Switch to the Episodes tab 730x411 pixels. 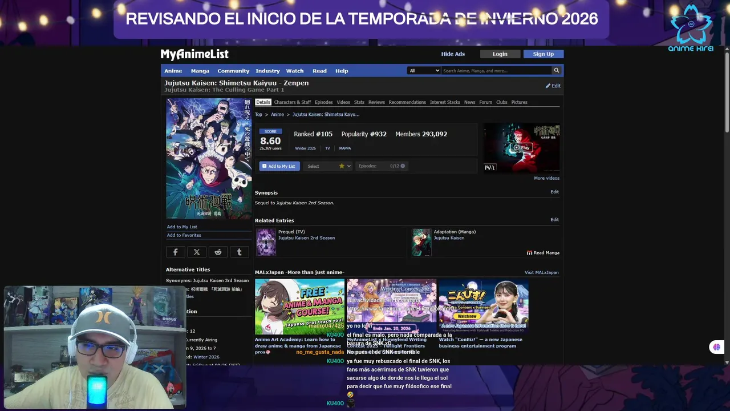click(x=323, y=102)
